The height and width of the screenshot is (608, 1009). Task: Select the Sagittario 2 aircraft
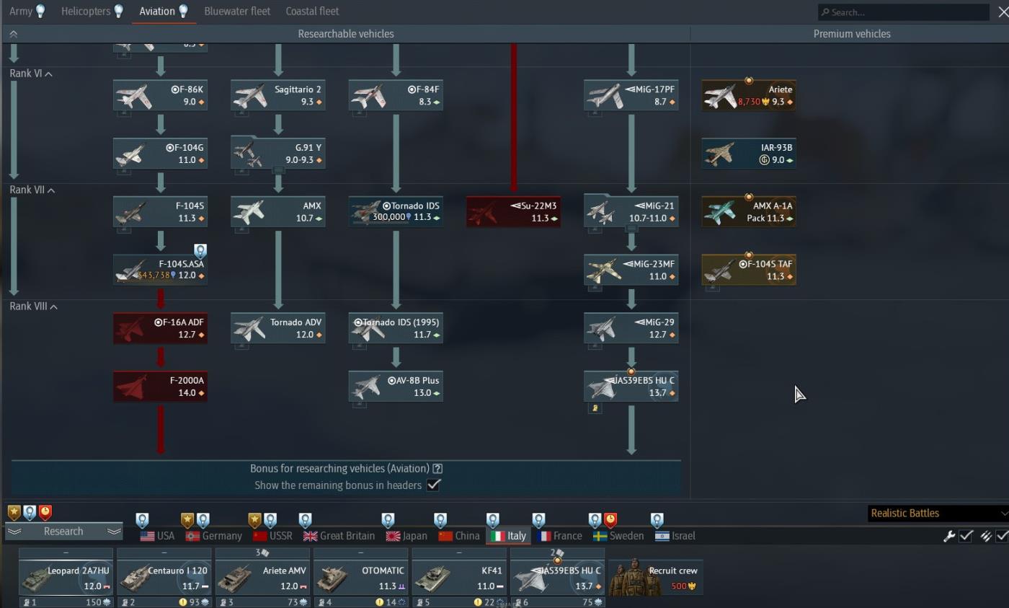point(278,95)
